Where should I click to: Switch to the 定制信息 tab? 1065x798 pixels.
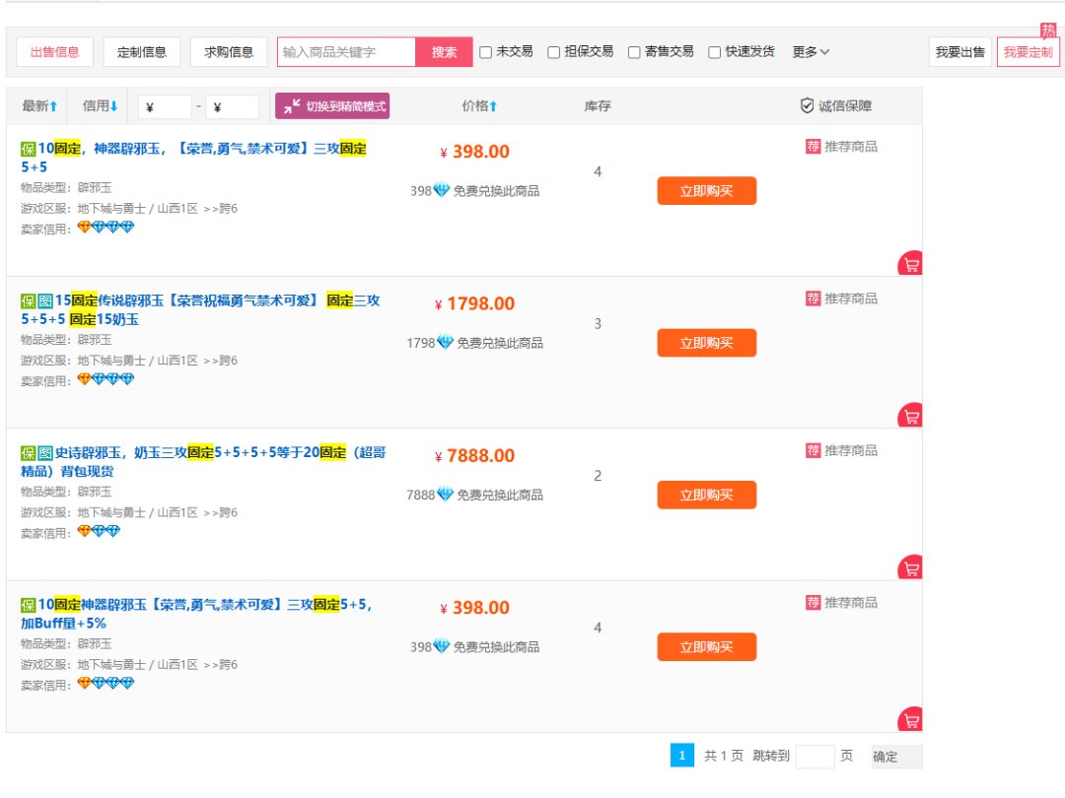coord(142,52)
